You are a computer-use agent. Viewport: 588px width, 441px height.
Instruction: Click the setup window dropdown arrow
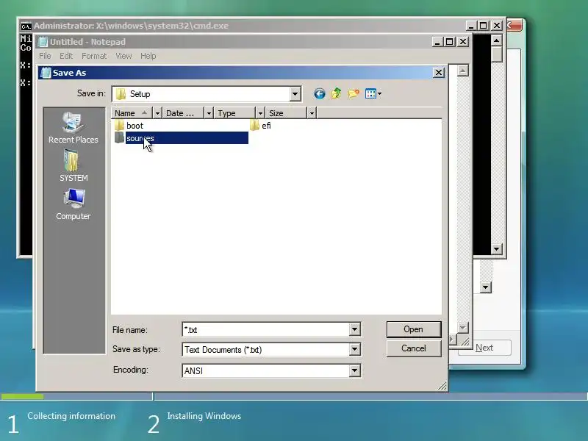486,287
